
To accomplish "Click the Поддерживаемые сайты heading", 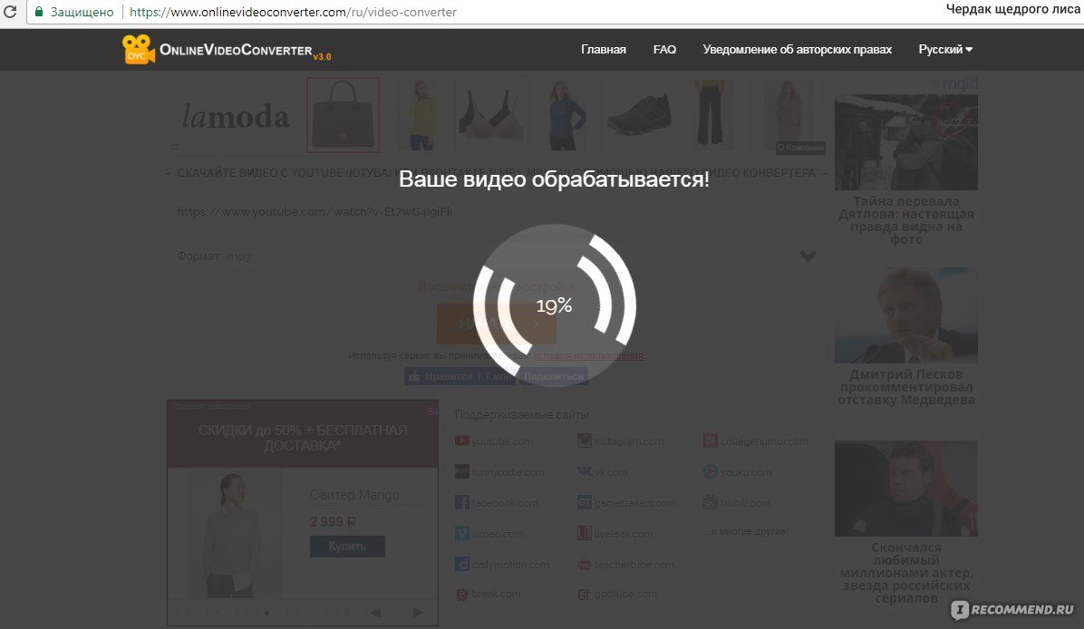I will pos(521,415).
